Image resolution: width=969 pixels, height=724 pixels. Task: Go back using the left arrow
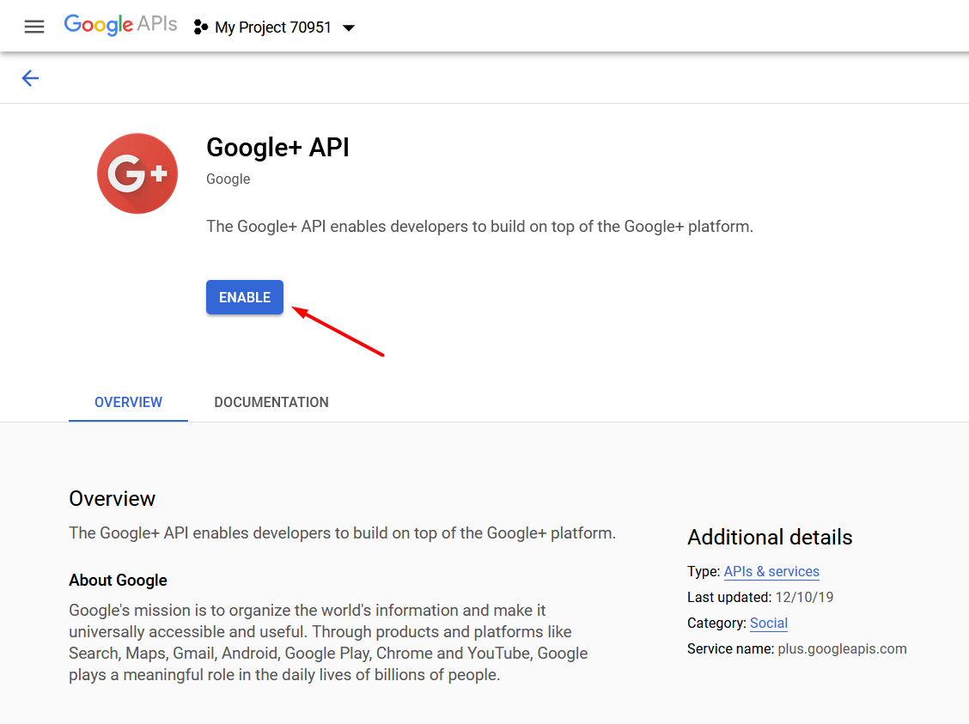30,78
